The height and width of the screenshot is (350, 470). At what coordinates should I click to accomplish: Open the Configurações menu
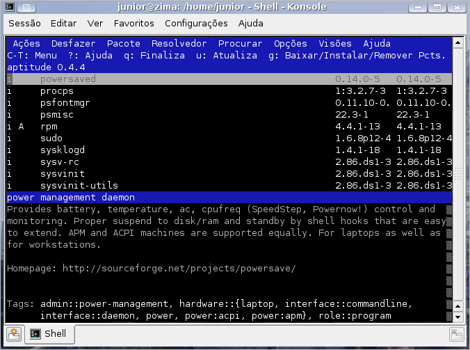click(x=196, y=24)
